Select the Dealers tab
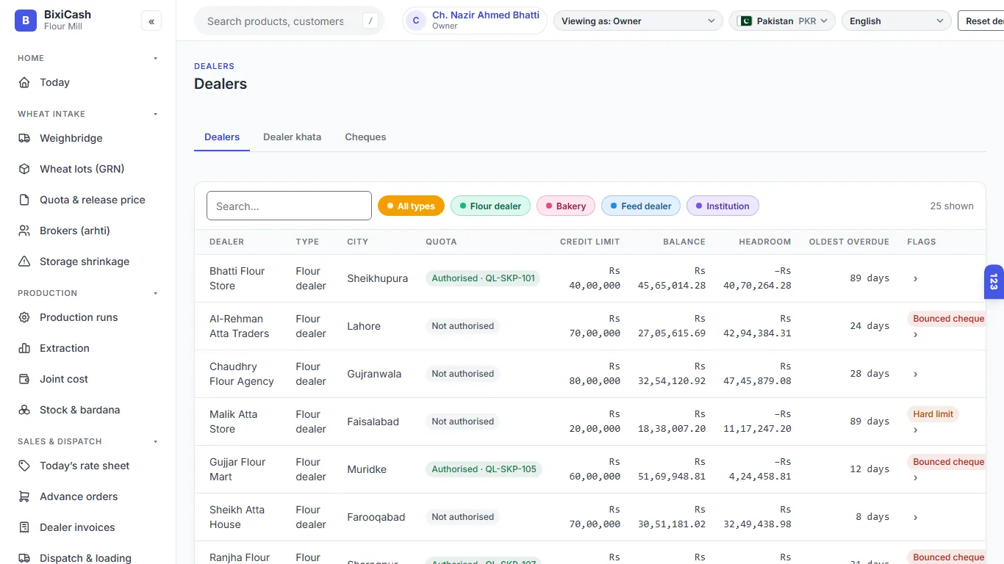 tap(222, 137)
